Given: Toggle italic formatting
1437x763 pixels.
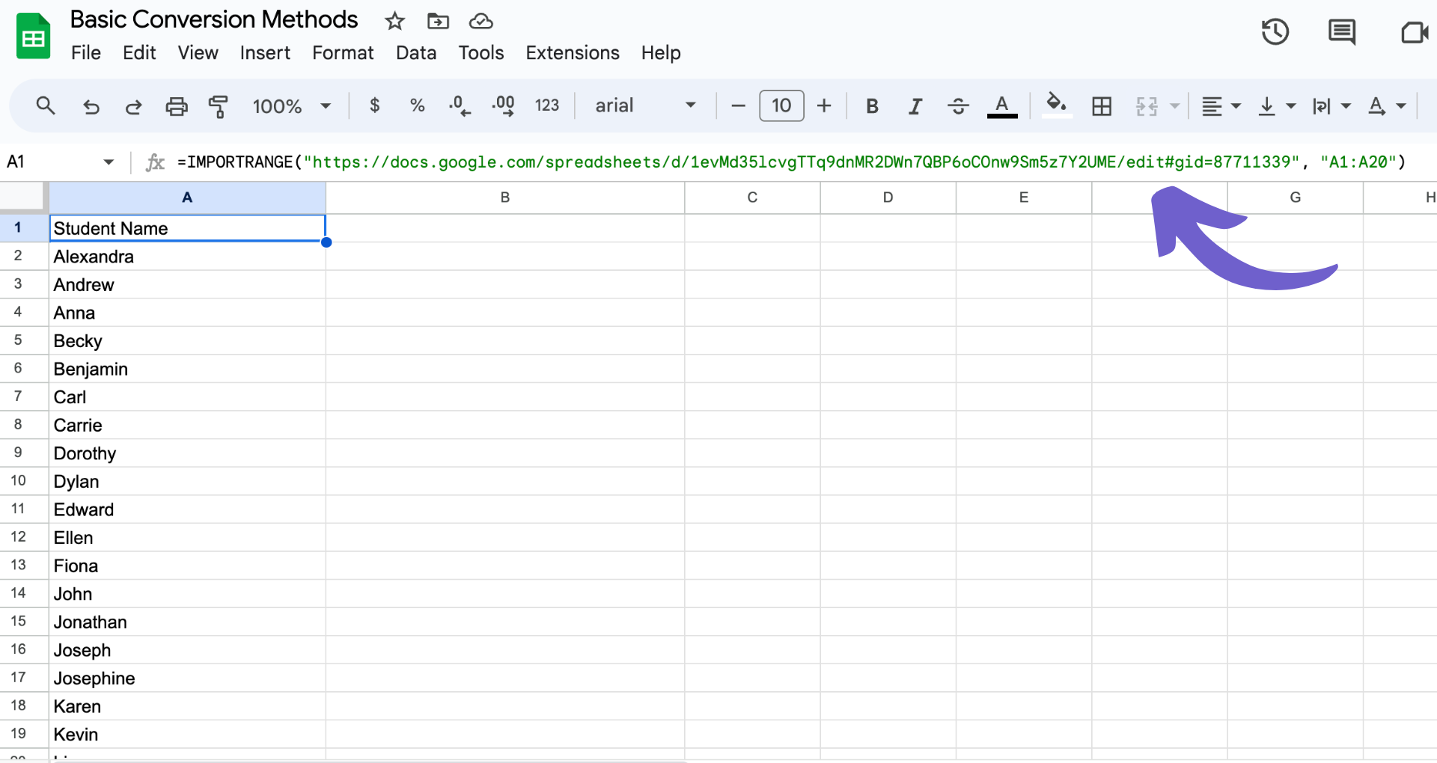Looking at the screenshot, I should [915, 105].
